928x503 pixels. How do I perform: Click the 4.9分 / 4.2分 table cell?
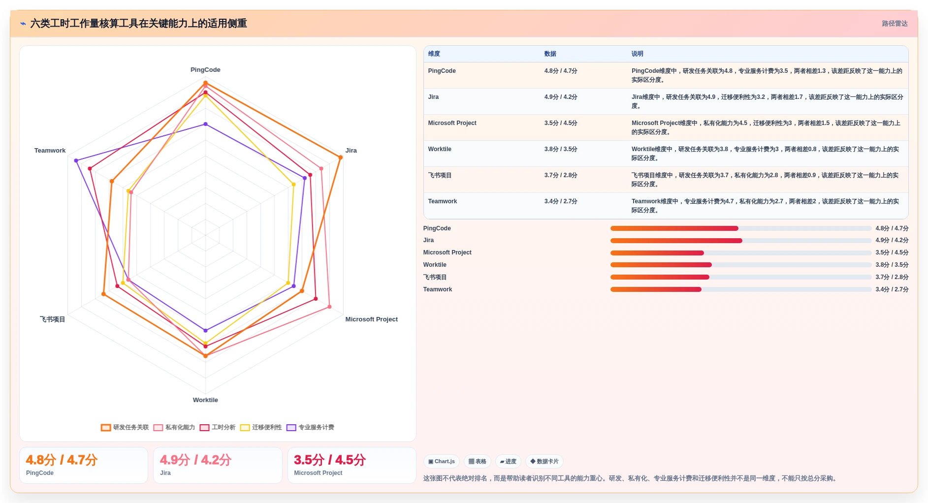(561, 97)
